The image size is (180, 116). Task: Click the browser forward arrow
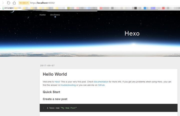tap(3, 3)
